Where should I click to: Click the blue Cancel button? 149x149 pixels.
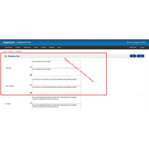[x=140, y=56]
